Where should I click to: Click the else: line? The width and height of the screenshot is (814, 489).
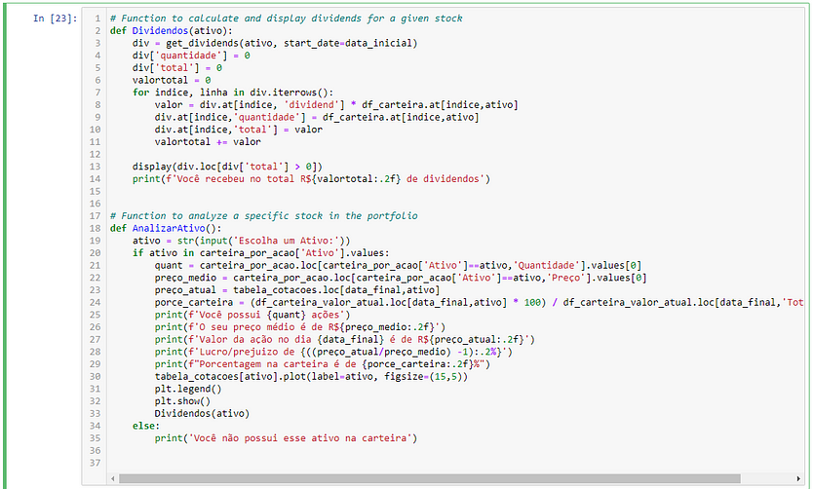146,426
